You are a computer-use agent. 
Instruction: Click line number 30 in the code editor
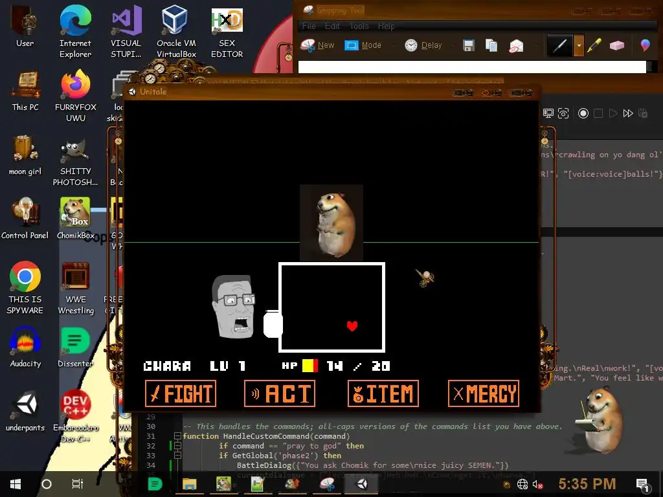coord(151,426)
